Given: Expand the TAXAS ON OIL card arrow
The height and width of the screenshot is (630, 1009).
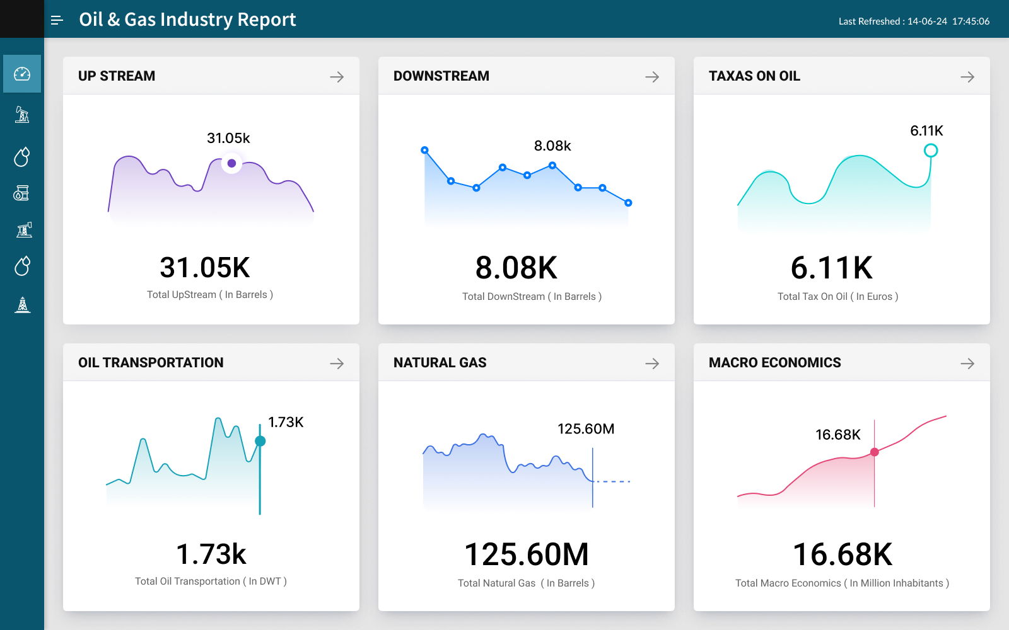Looking at the screenshot, I should pos(967,77).
